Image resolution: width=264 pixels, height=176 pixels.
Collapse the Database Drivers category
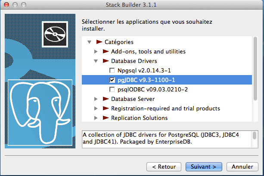coord(96,61)
